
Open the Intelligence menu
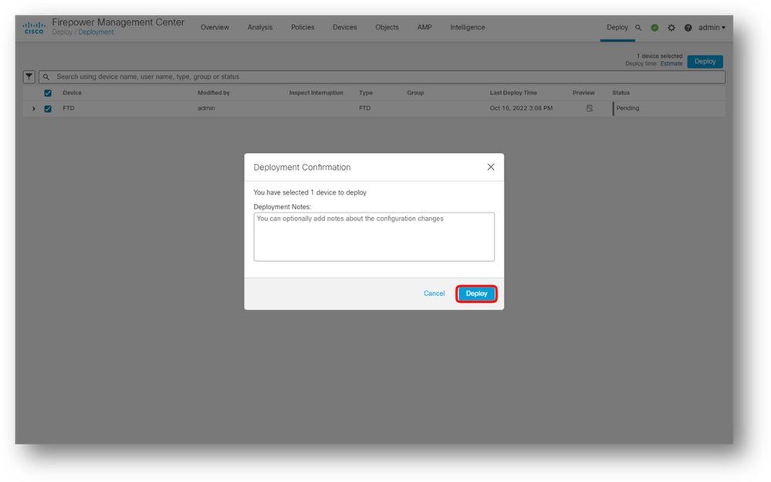[467, 28]
